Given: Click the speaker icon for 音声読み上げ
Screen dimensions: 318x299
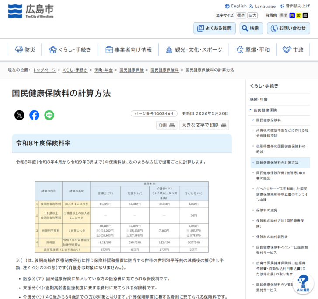Looking at the screenshot, I should tap(282, 6).
